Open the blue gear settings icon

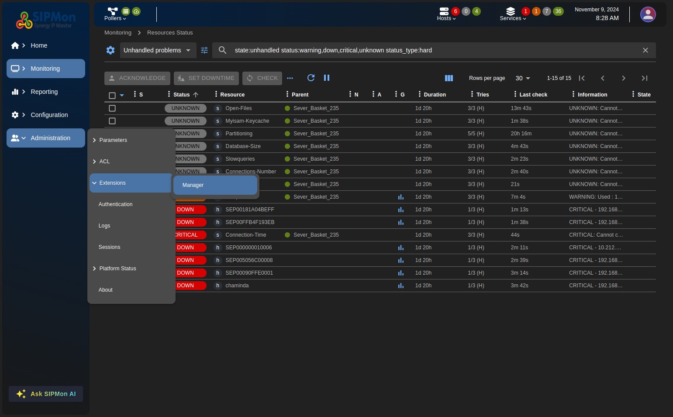[110, 50]
